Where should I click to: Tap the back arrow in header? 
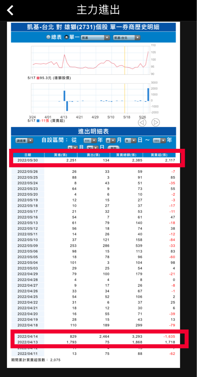10,10
